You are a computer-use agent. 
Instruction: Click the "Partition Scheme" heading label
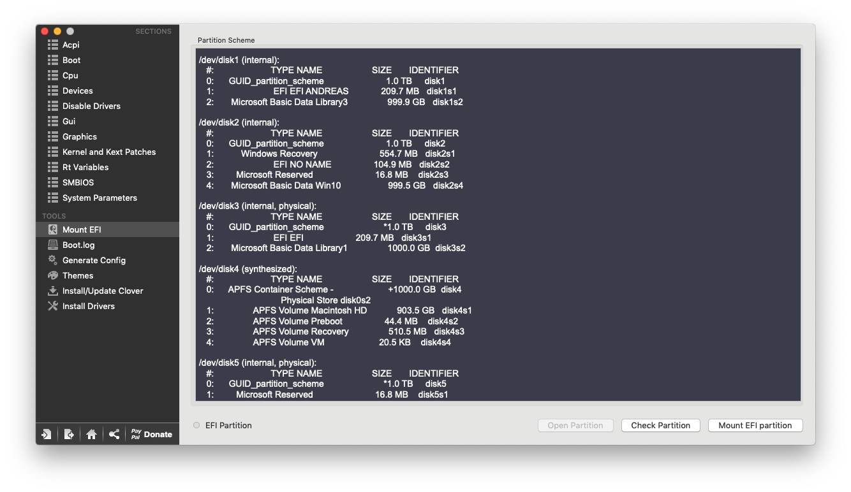[226, 40]
